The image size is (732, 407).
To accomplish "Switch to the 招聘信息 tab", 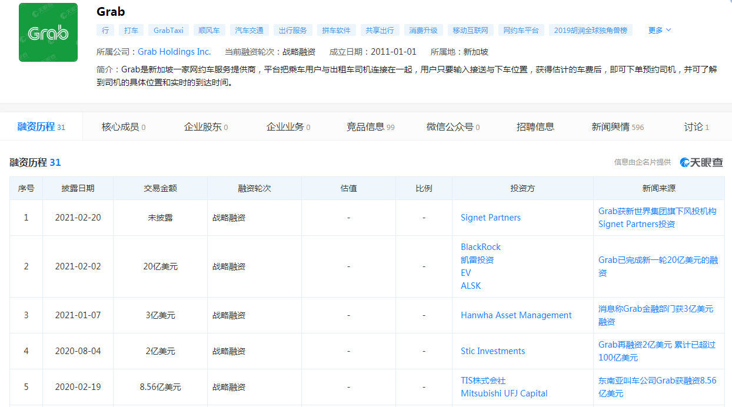I will point(535,126).
